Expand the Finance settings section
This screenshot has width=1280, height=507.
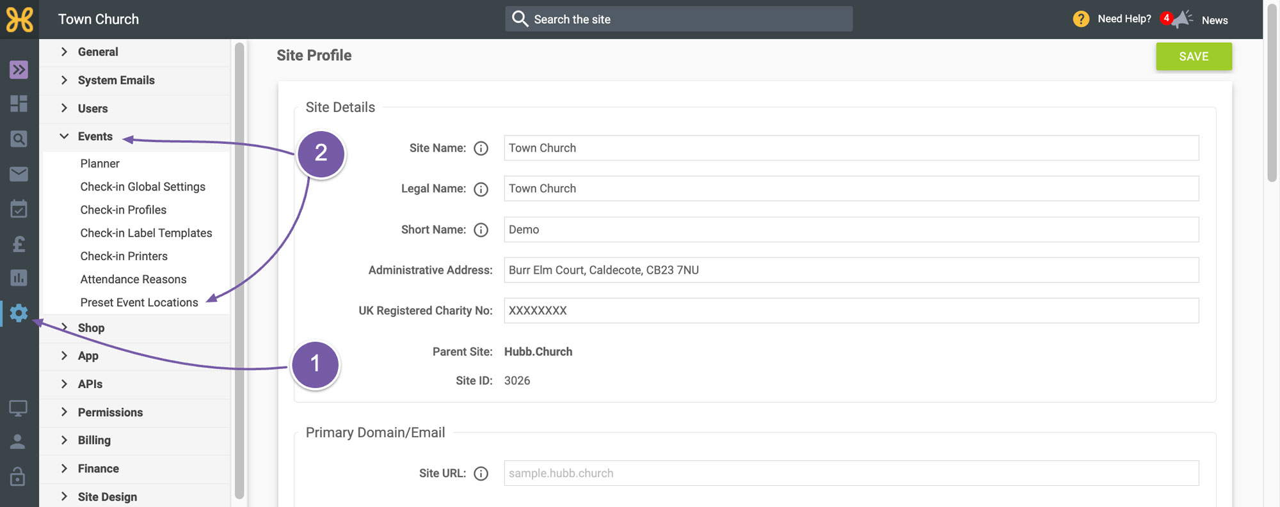coord(135,468)
